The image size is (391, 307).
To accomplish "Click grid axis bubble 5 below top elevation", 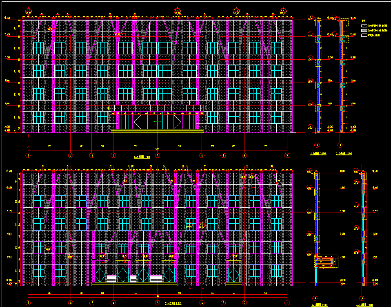I will click(x=158, y=155).
